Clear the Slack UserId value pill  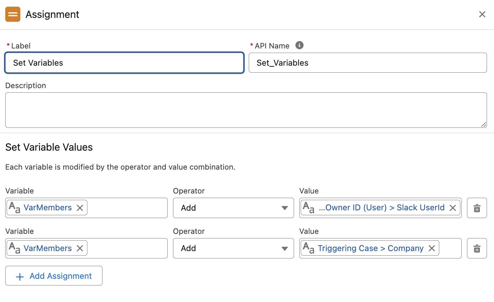tap(453, 208)
